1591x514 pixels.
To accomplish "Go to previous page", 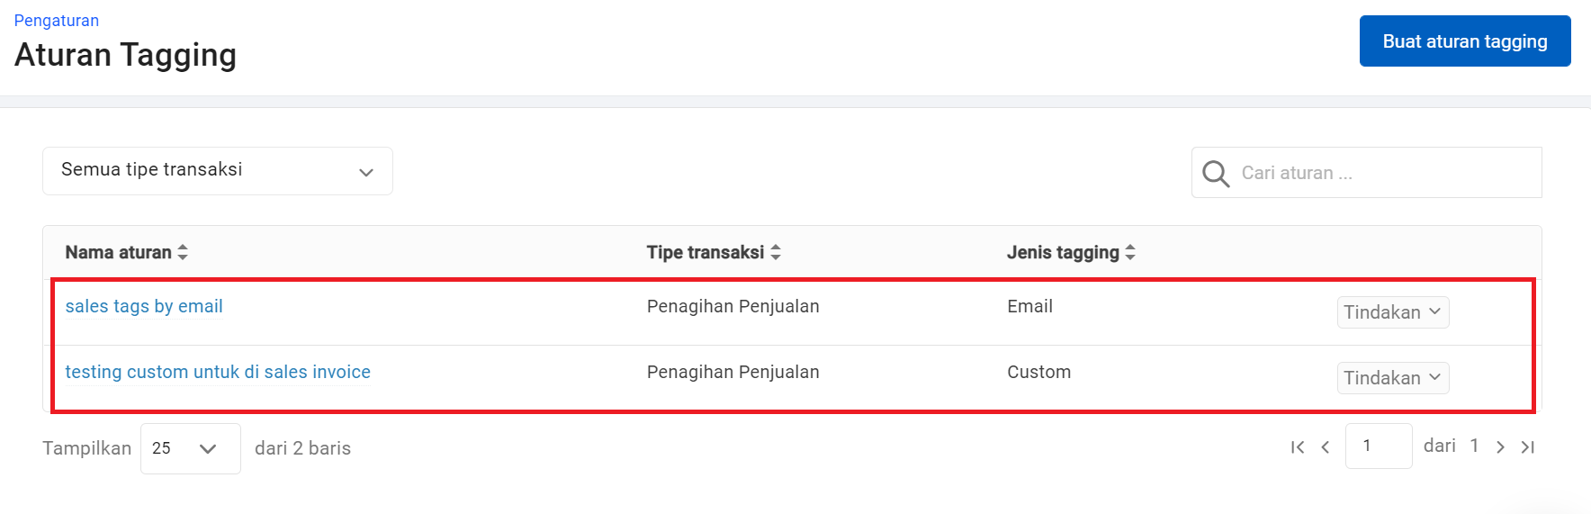I will click(1326, 447).
